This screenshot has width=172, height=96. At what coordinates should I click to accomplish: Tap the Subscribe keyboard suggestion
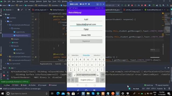tap(86, 55)
